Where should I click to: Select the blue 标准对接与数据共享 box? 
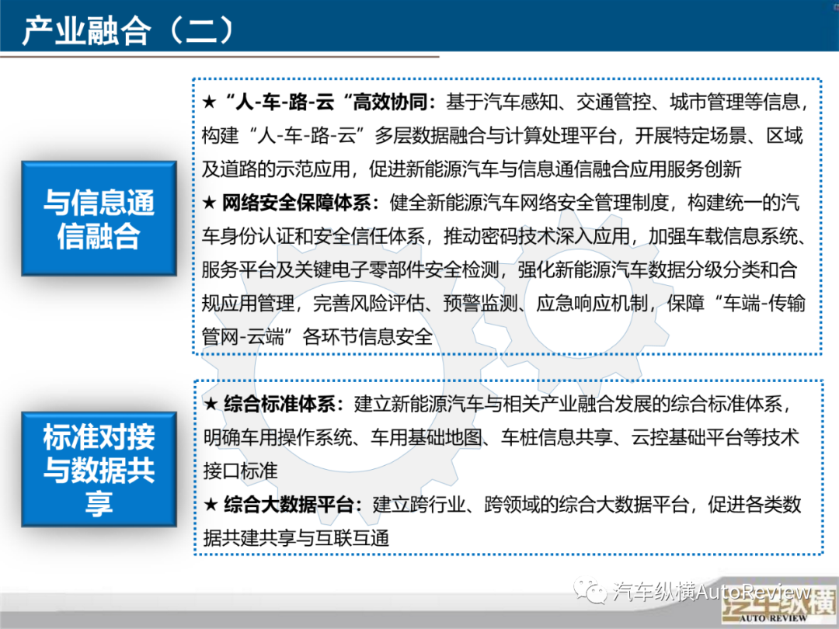(99, 470)
